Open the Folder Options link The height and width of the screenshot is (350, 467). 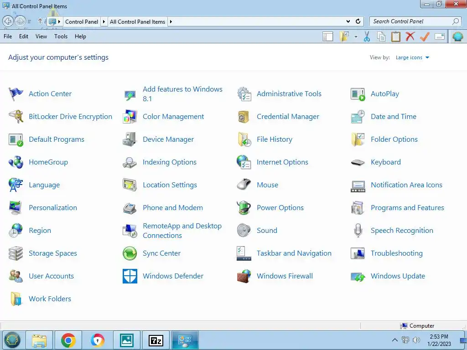(x=394, y=139)
